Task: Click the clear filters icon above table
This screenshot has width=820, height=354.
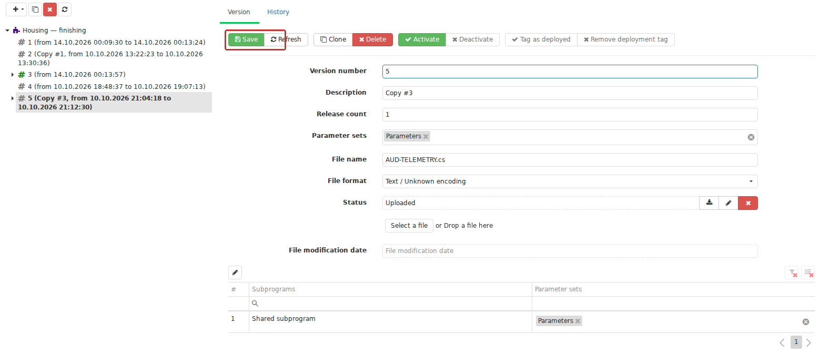Action: [792, 272]
